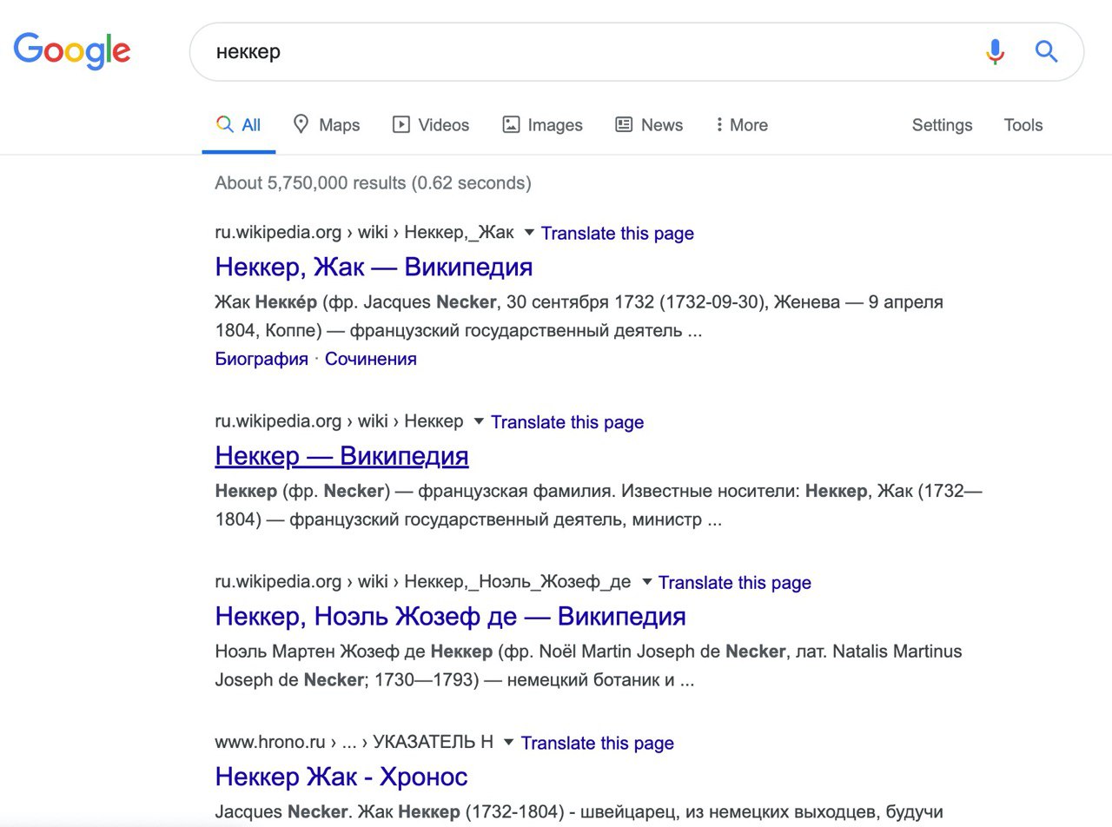Switch to the Maps tab
This screenshot has width=1112, height=827.
pos(327,125)
